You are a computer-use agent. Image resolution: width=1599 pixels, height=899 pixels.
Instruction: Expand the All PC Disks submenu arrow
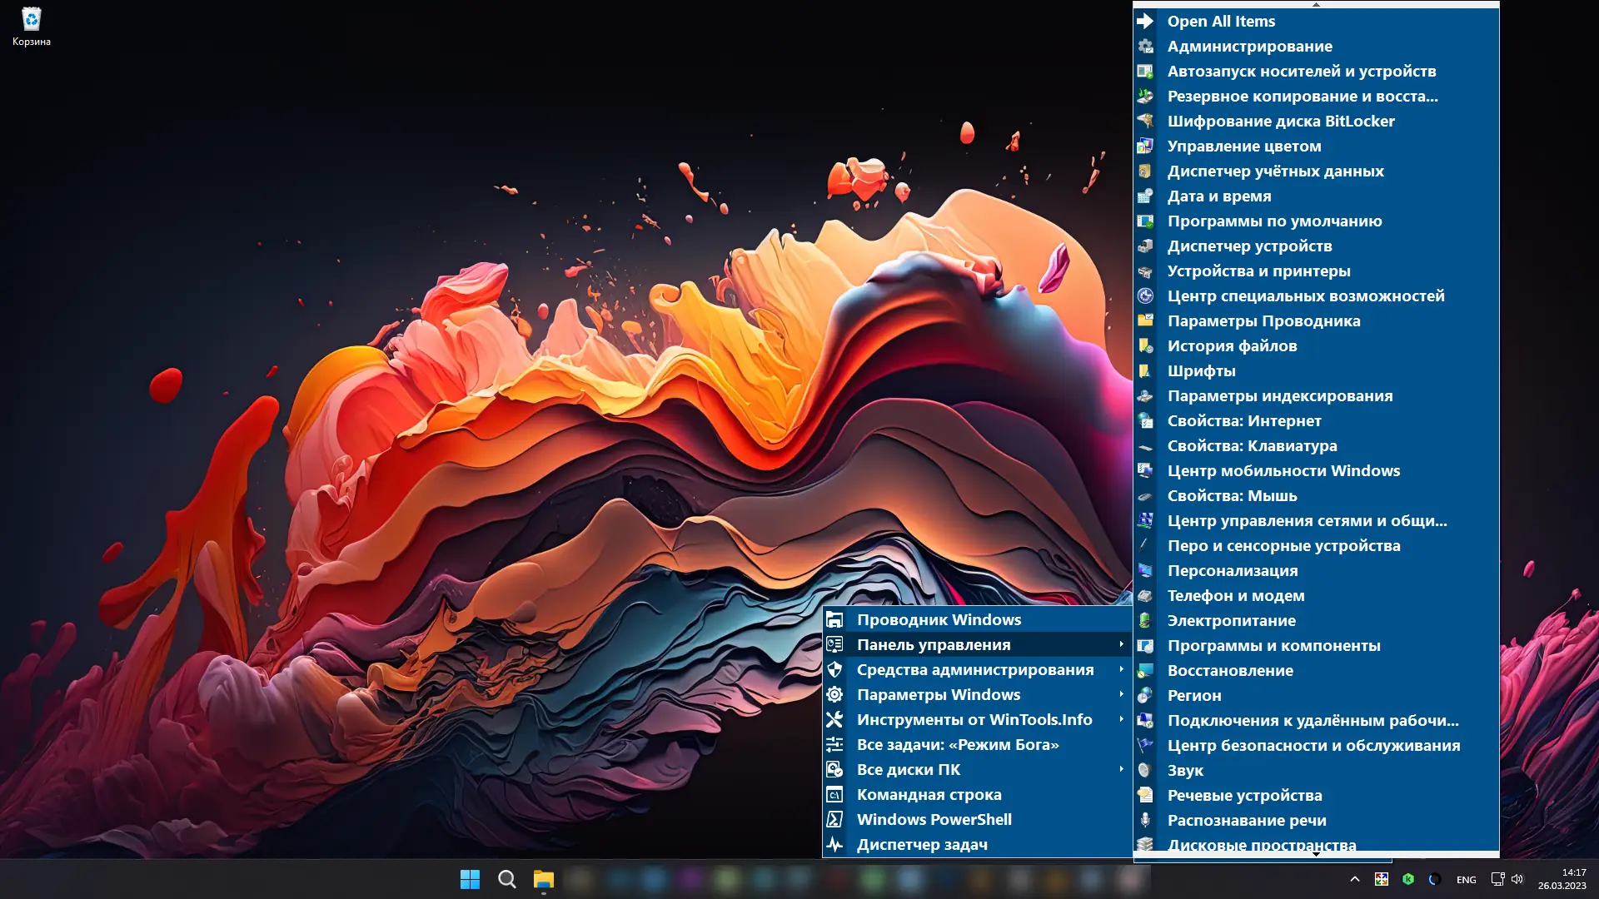tap(1121, 770)
